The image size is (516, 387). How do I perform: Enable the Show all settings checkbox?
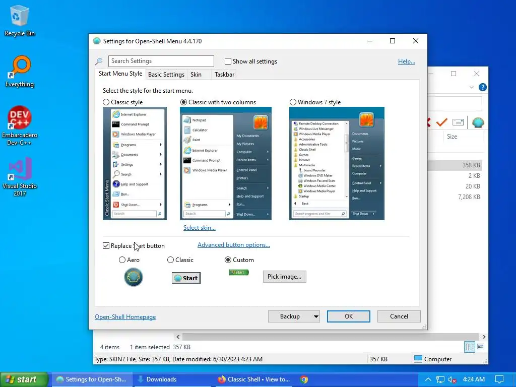click(x=228, y=61)
